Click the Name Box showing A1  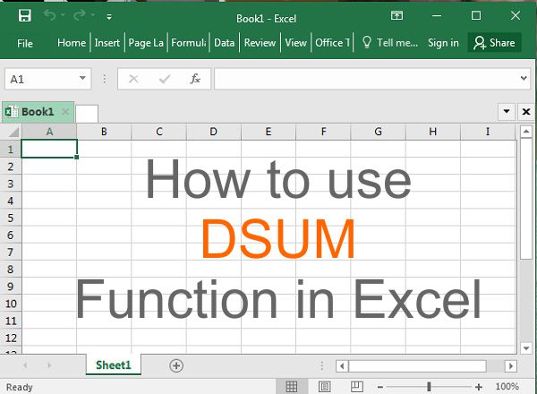(x=41, y=79)
